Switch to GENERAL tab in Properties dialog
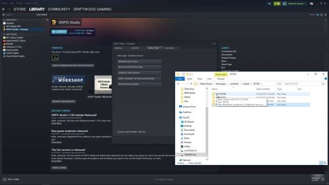Screen dimensions: 329x185 coord(118,48)
